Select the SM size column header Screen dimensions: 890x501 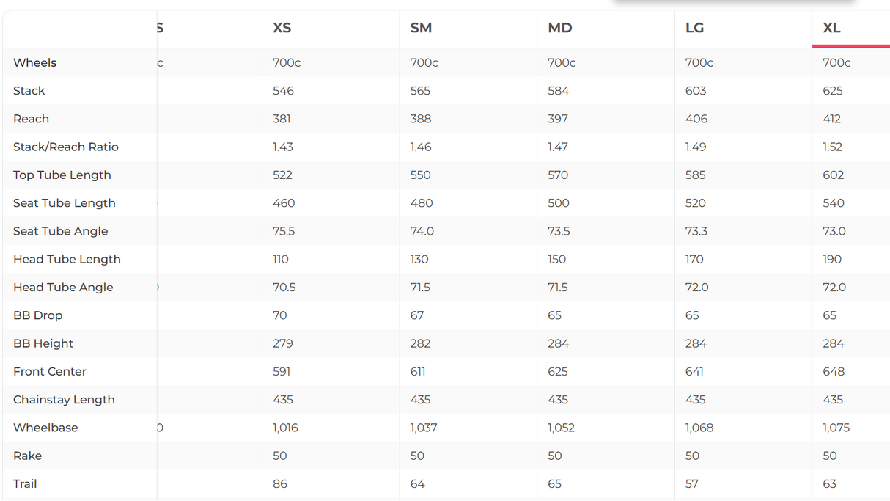pos(421,28)
